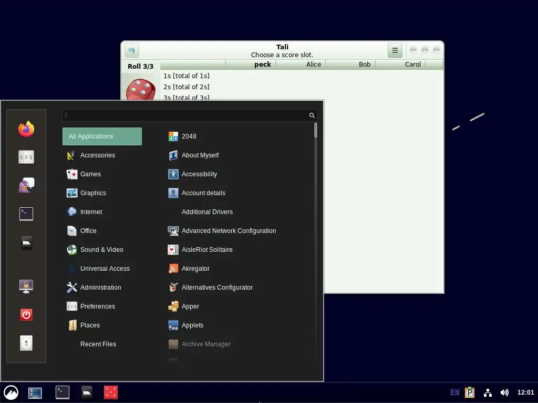This screenshot has width=538, height=403.
Task: Click the Bob column header in Tali
Action: tap(350, 65)
